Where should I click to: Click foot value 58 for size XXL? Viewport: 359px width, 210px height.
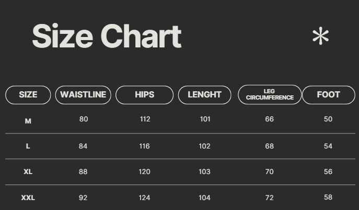[328, 197]
